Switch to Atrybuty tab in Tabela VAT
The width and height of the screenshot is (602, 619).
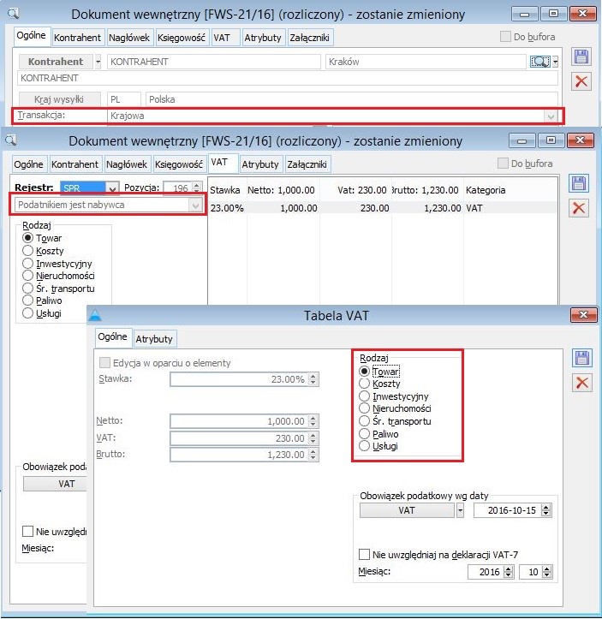(154, 339)
